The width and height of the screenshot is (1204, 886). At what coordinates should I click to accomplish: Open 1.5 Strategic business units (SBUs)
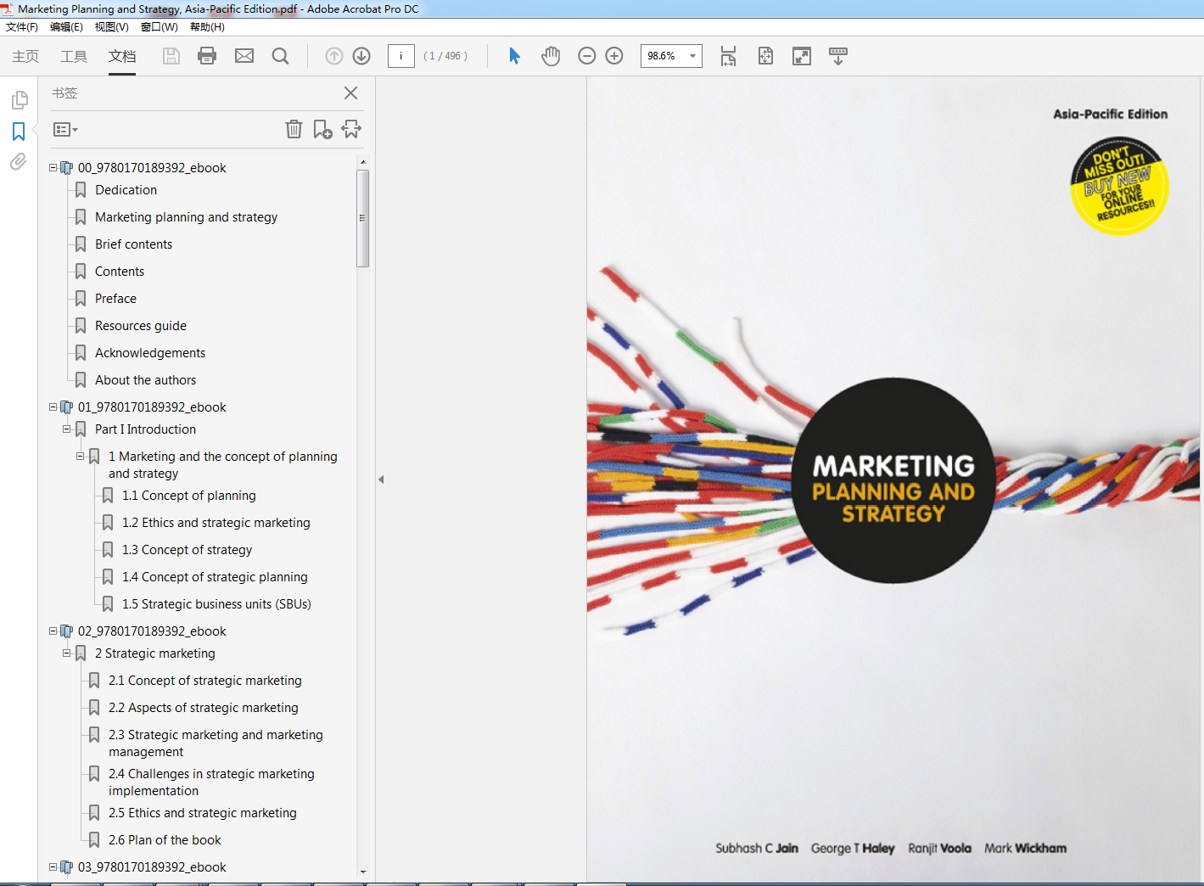[216, 604]
